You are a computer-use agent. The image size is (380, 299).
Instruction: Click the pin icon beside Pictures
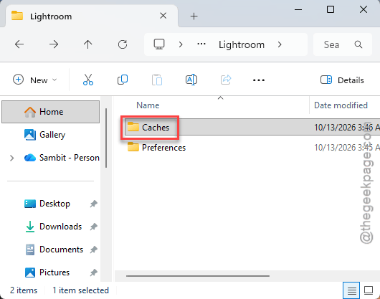(x=93, y=273)
